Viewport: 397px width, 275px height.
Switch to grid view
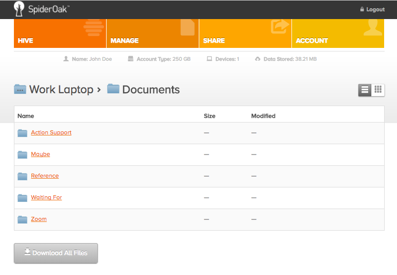(x=378, y=90)
